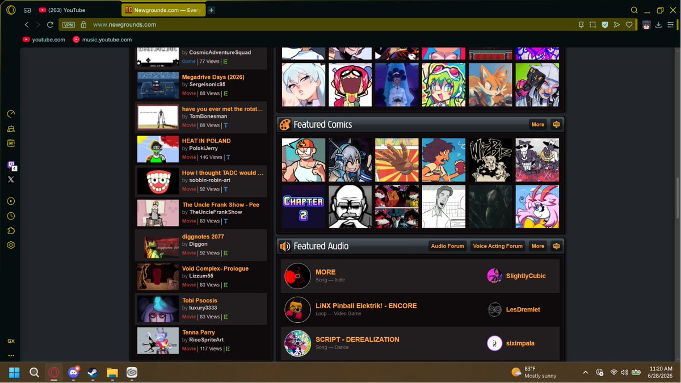Open HEAT IN POLAND movie link

click(x=206, y=141)
